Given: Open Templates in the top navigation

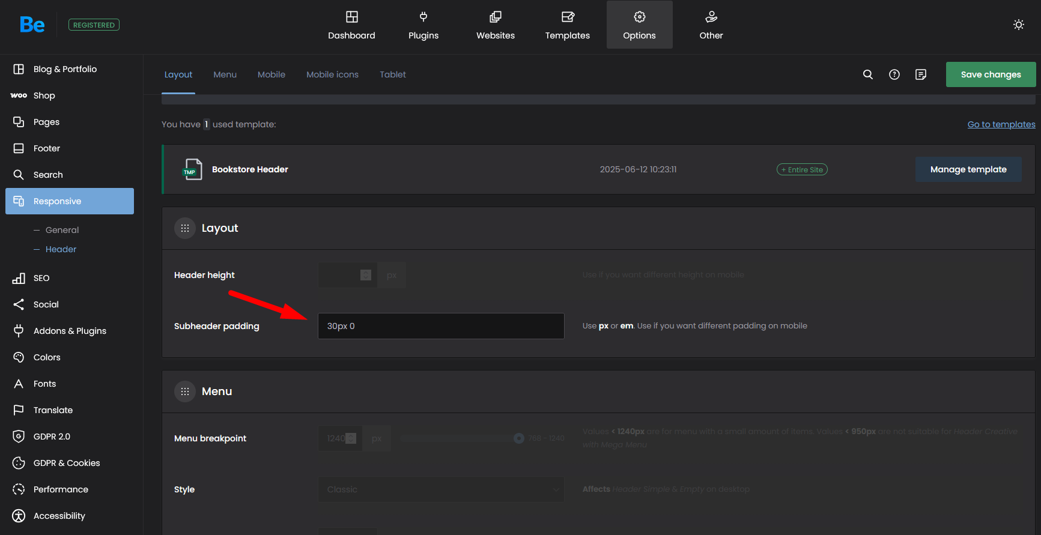Looking at the screenshot, I should (567, 25).
